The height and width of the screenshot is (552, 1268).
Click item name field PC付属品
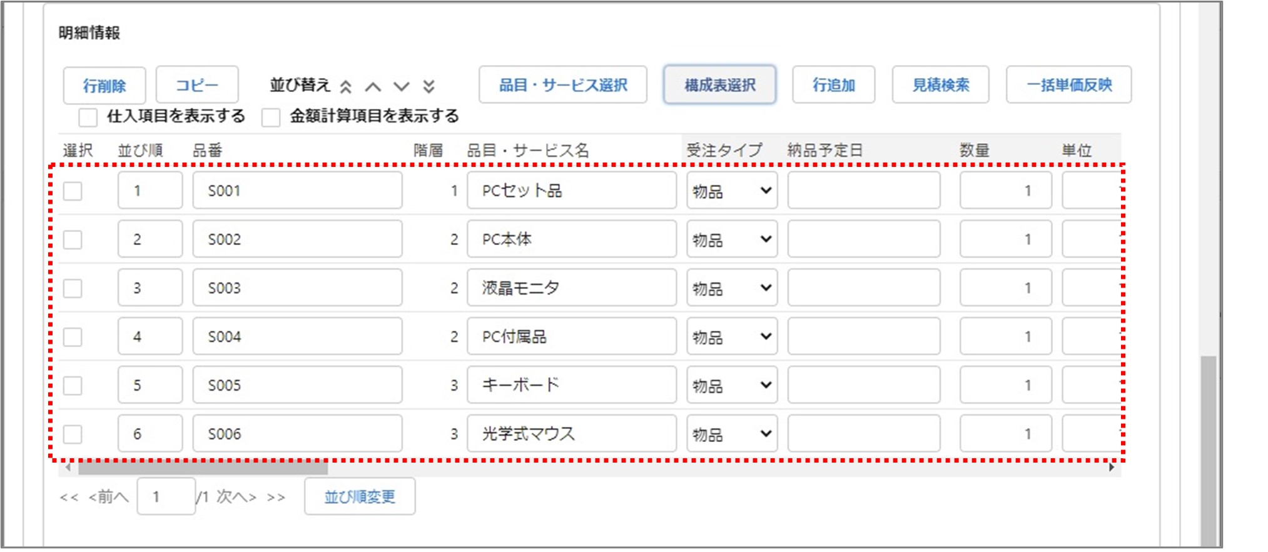(572, 337)
